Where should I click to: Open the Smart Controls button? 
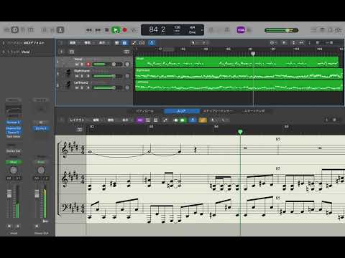[45, 30]
